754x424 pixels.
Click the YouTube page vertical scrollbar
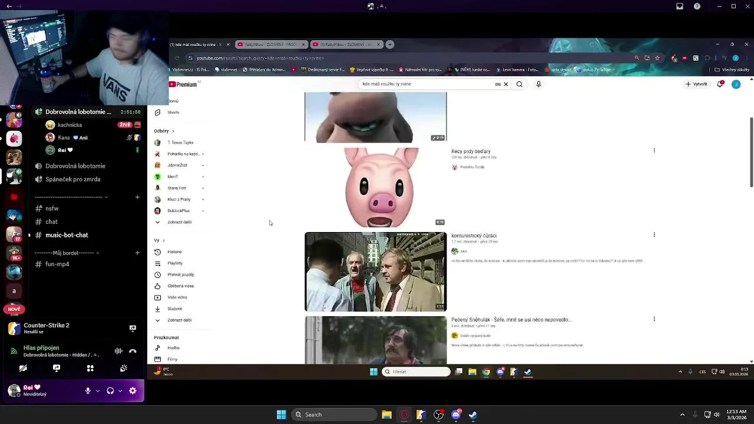751,152
